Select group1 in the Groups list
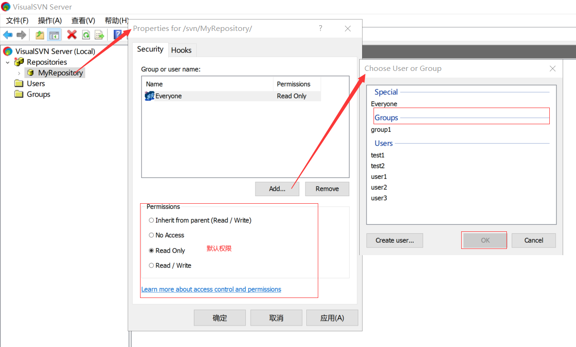This screenshot has width=576, height=347. point(381,129)
